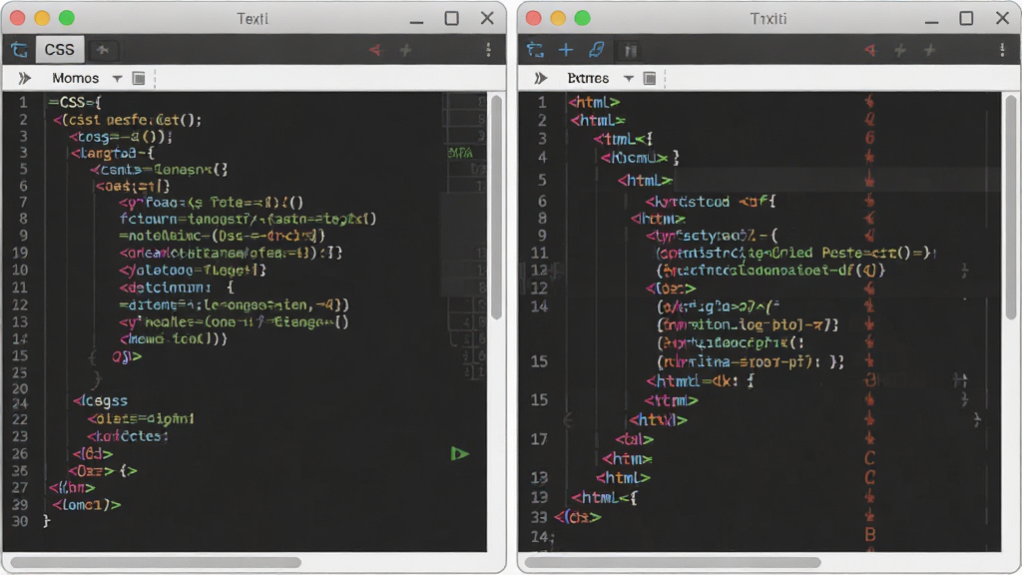Click the green play arrow in the left editor

coord(459,454)
